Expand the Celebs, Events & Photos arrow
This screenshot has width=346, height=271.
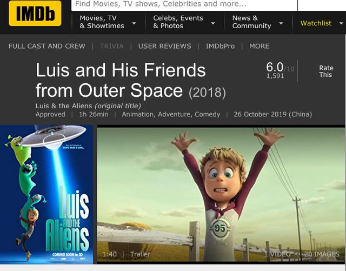point(213,23)
